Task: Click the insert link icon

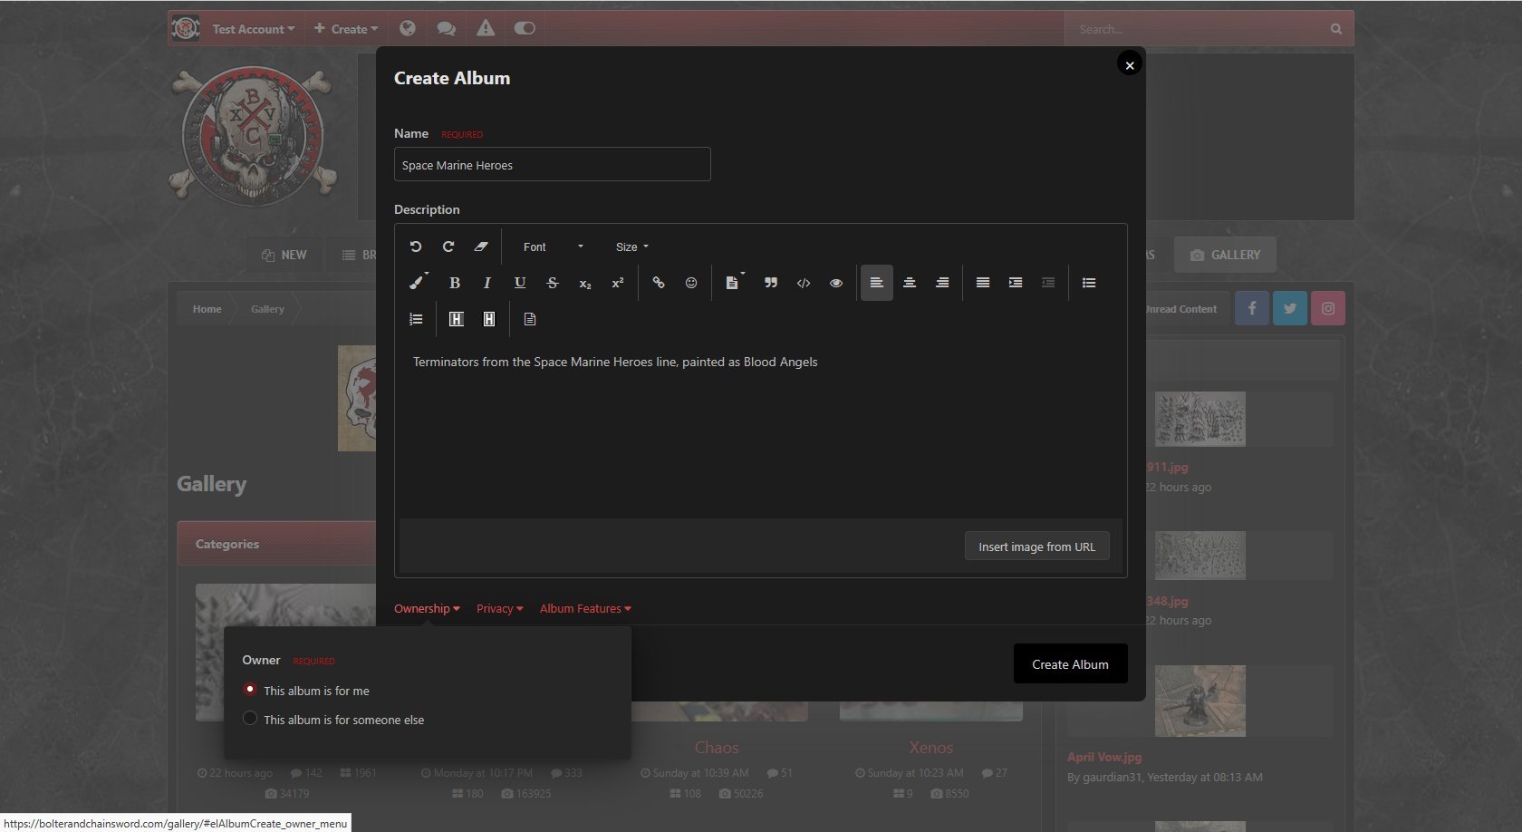Action: pos(659,283)
